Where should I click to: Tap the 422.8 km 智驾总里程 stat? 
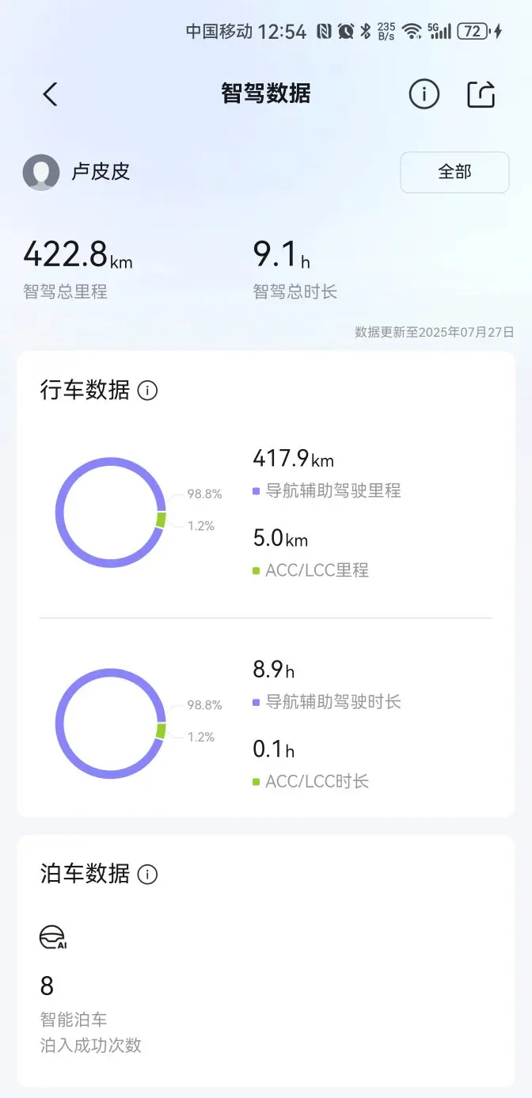pyautogui.click(x=78, y=268)
